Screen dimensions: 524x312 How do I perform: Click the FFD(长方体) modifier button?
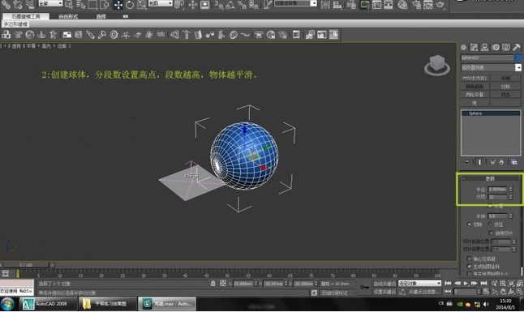point(475,78)
